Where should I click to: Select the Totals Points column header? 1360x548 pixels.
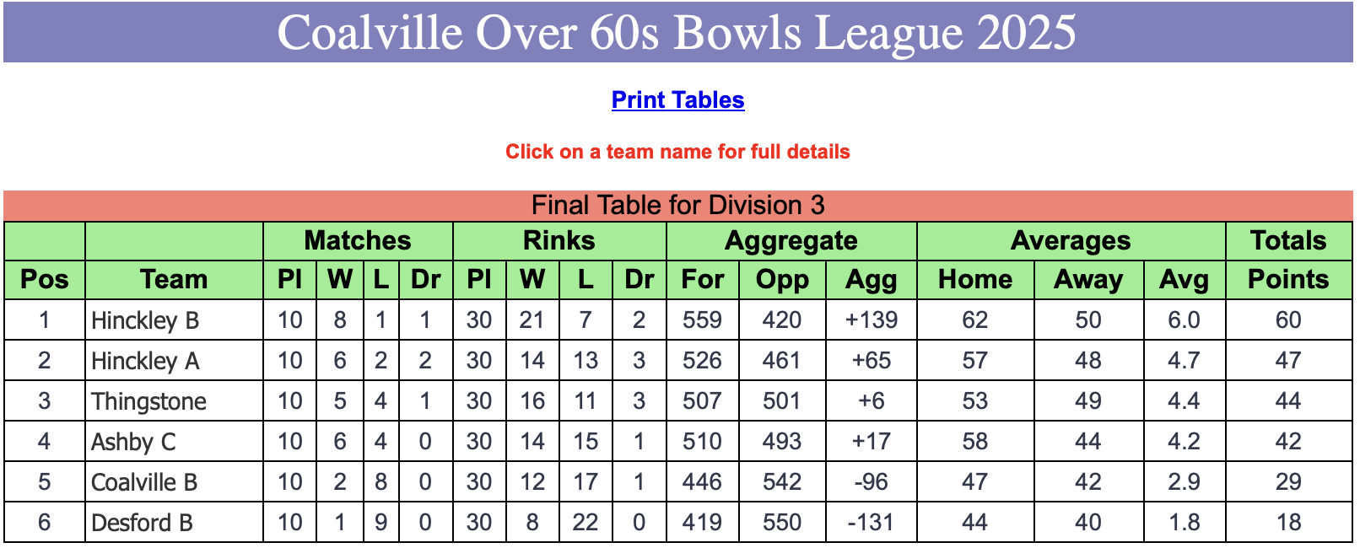click(x=1288, y=279)
